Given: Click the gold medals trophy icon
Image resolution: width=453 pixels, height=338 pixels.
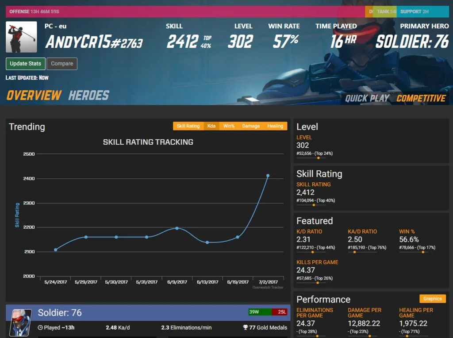Looking at the screenshot, I should pyautogui.click(x=245, y=327).
